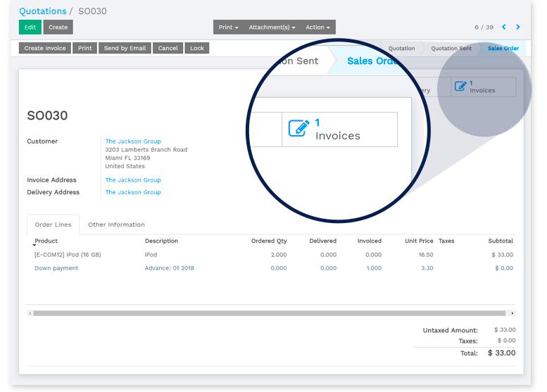Image resolution: width=547 pixels, height=392 pixels.
Task: Click the scrollbar left arrow
Action: [x=30, y=313]
